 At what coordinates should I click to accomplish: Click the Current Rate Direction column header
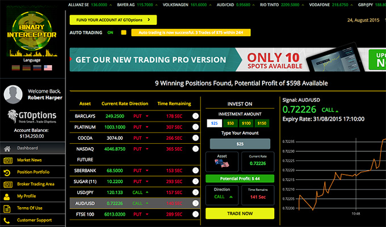point(125,104)
